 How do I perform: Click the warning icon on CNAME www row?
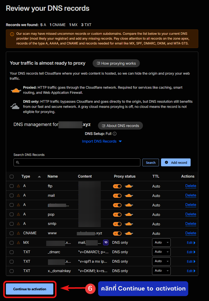[18, 233]
